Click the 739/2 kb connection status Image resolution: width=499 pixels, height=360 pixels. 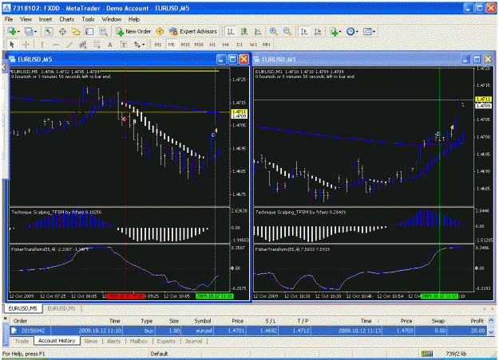pyautogui.click(x=456, y=354)
